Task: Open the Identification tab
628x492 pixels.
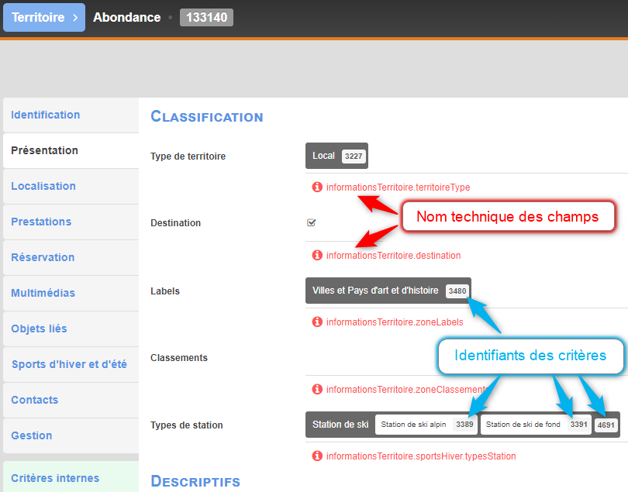Action: coord(71,115)
